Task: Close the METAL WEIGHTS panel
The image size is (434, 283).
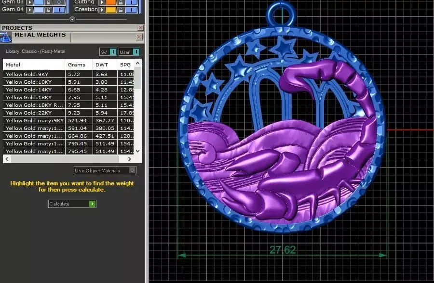Action: click(x=139, y=37)
